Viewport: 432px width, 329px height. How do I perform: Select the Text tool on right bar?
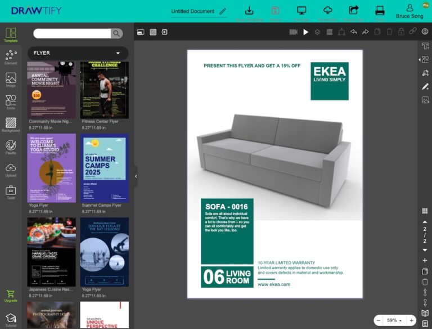(425, 46)
